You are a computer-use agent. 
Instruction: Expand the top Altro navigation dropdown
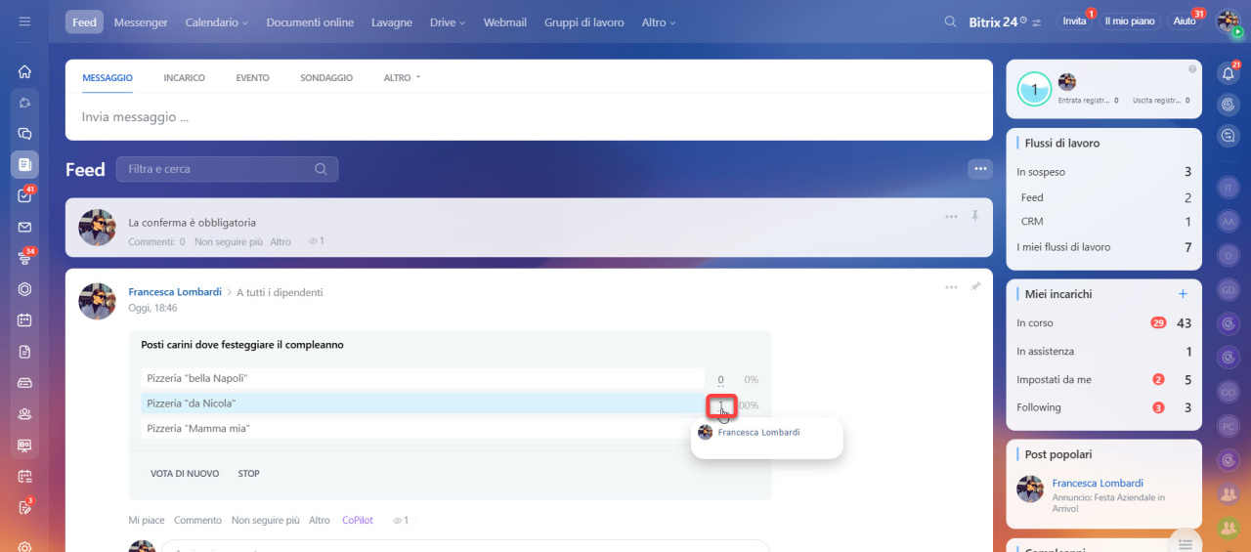[660, 22]
